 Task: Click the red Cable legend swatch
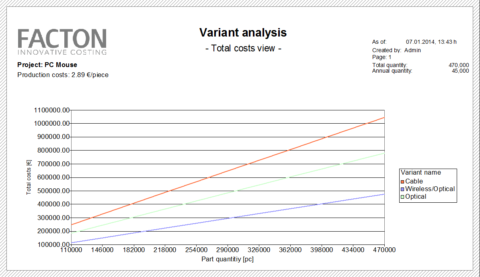[402, 181]
